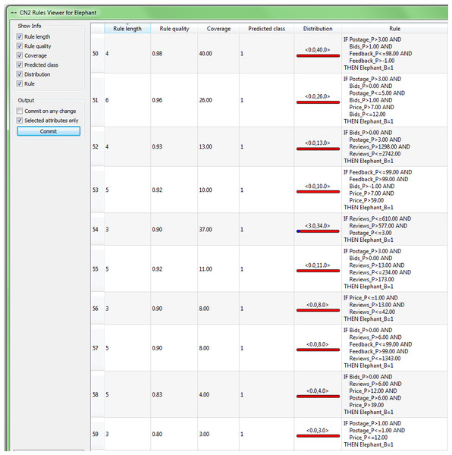The width and height of the screenshot is (452, 455).
Task: Select the rule containing Reviews_P<=610.00
Action: (394, 229)
